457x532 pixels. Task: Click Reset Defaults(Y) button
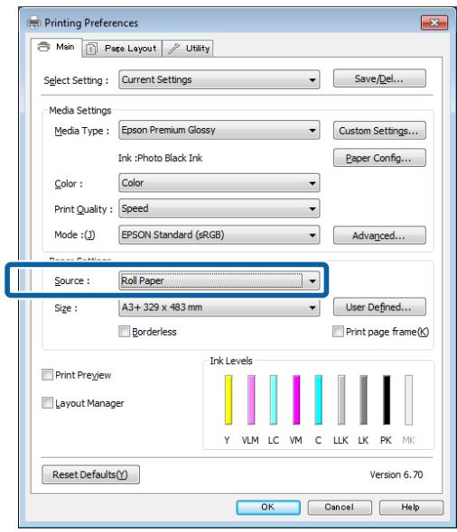click(90, 474)
